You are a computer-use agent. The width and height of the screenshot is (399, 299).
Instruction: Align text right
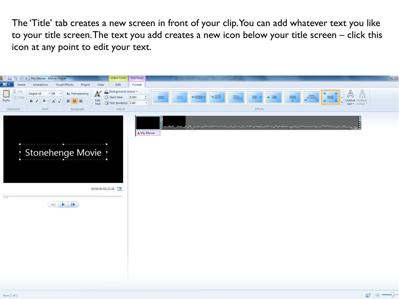(x=80, y=101)
